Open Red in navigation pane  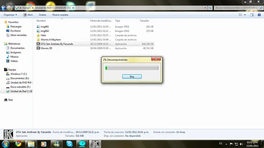[x=10, y=100]
